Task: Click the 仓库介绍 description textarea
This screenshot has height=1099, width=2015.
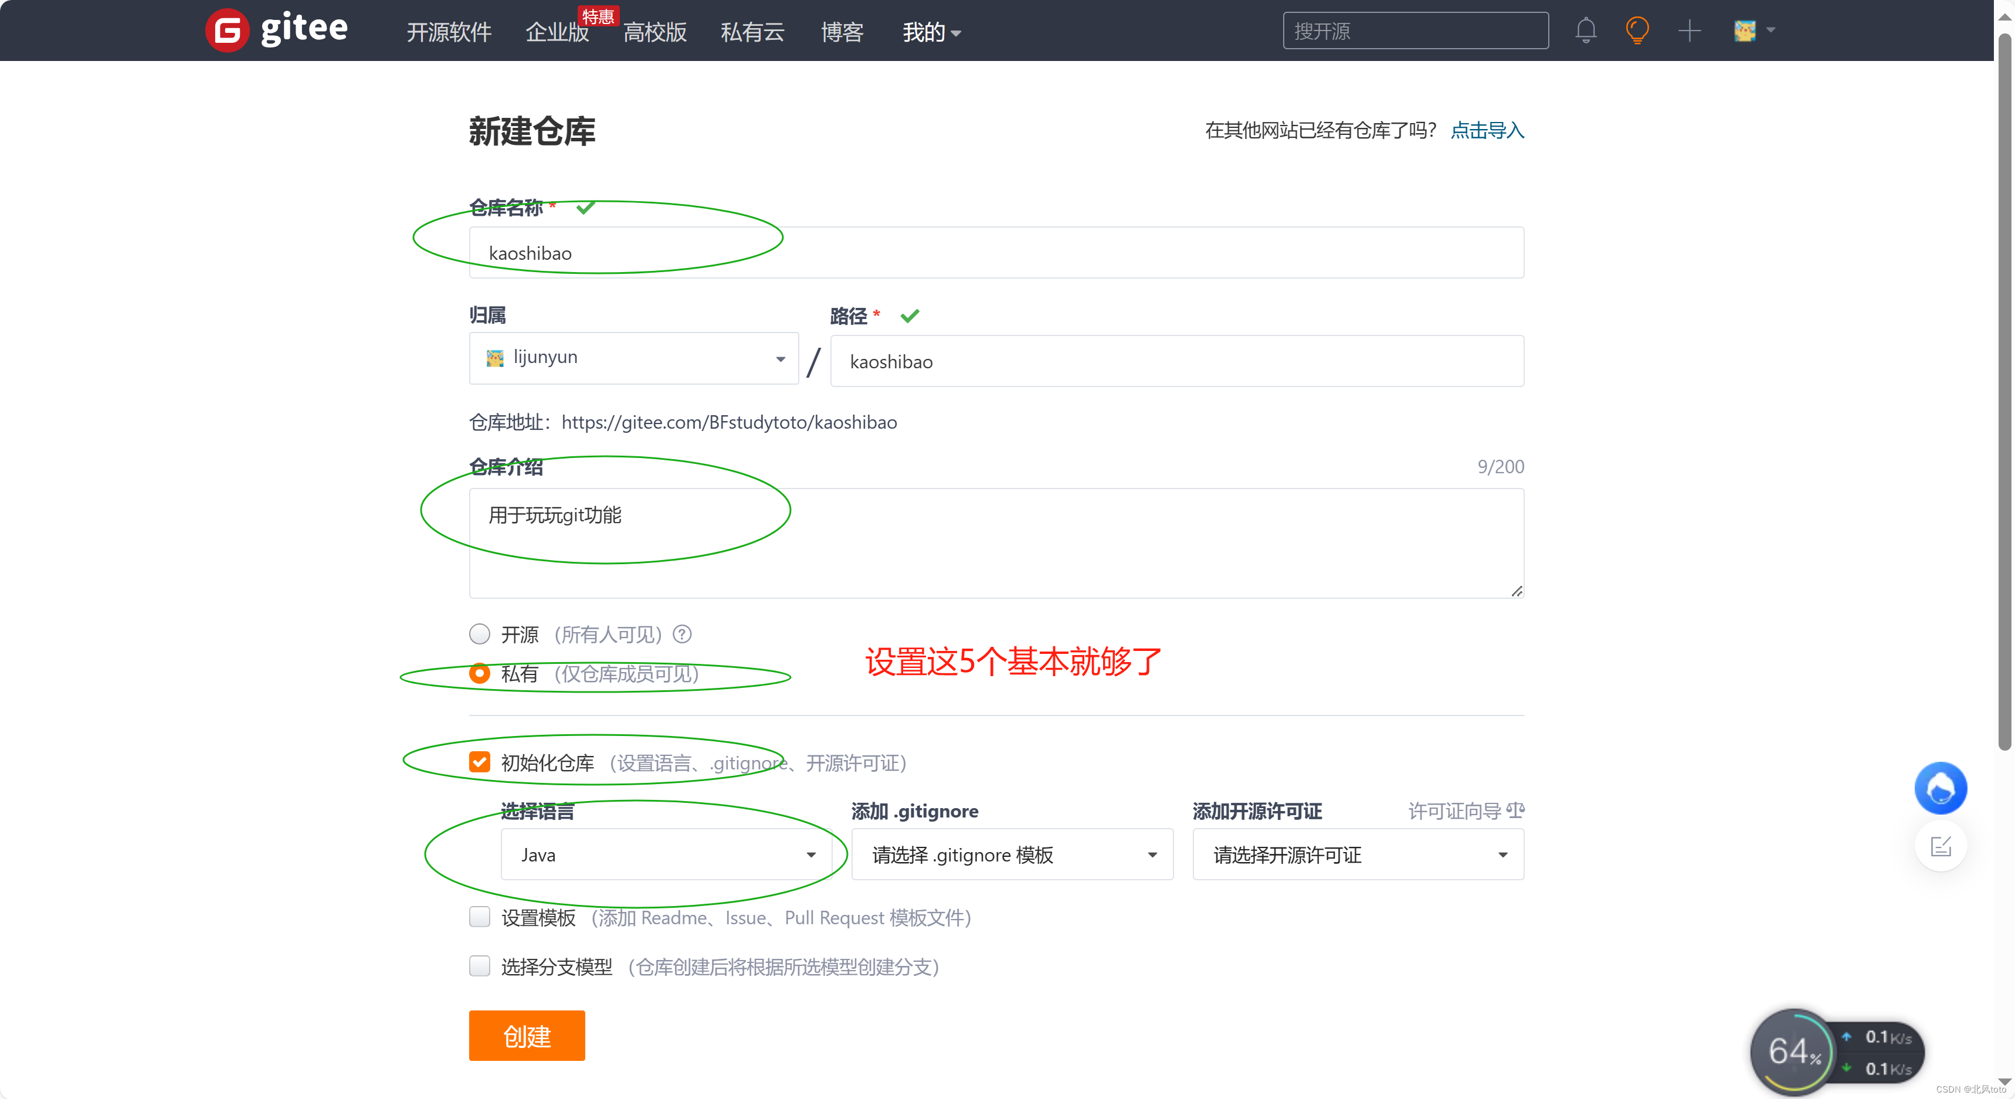Action: coord(996,543)
